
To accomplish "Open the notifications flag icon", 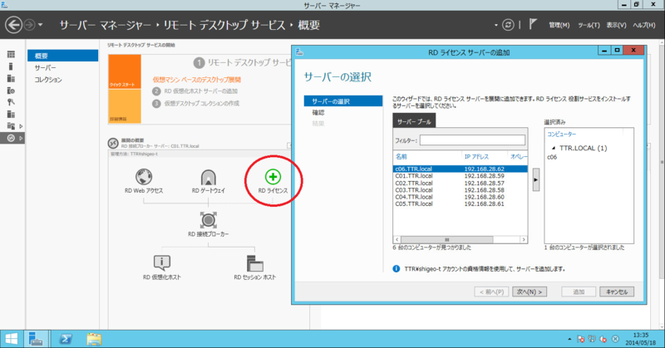I will coord(533,25).
